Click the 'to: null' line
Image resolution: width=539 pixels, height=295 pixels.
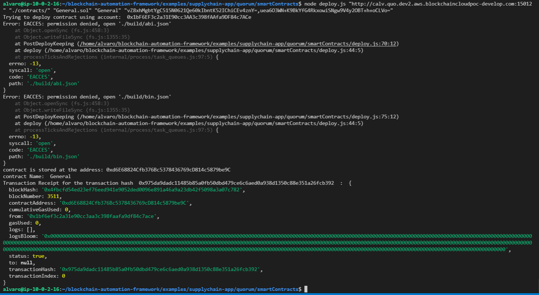coord(22,263)
